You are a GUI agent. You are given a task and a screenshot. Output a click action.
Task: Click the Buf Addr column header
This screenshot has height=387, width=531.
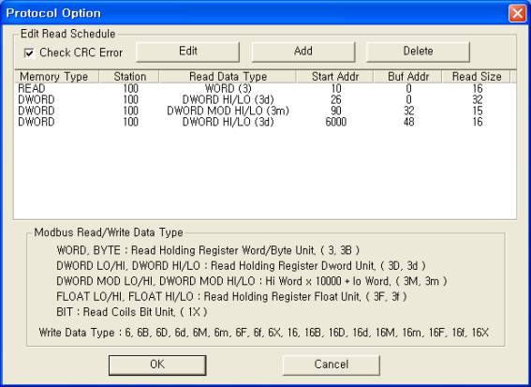coord(407,77)
